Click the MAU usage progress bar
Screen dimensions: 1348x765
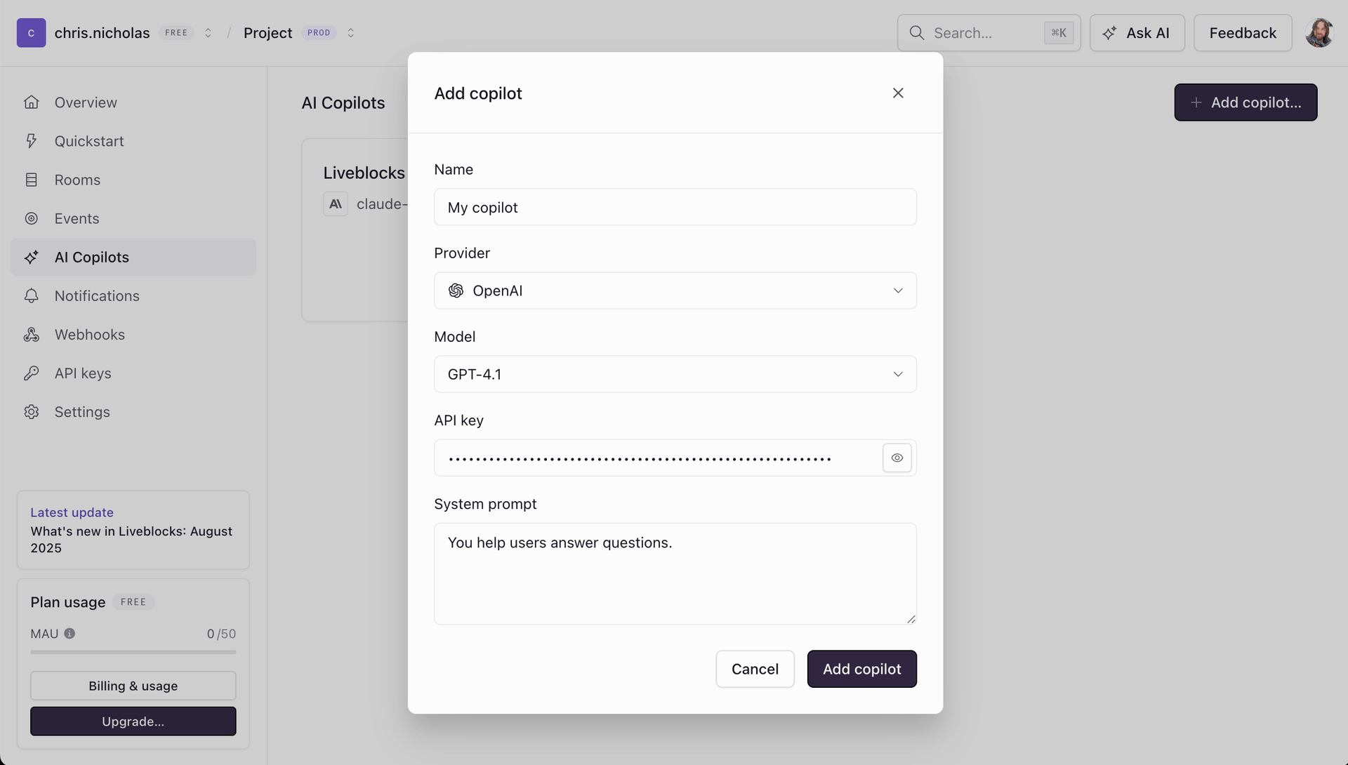coord(133,652)
